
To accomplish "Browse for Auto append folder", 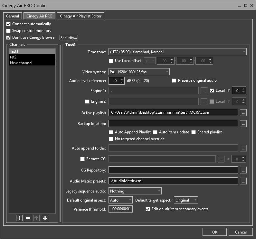I will pyautogui.click(x=243, y=148).
